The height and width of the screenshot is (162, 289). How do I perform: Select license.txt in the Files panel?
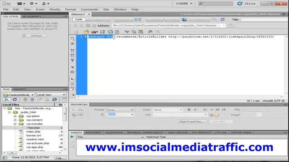tap(33, 135)
